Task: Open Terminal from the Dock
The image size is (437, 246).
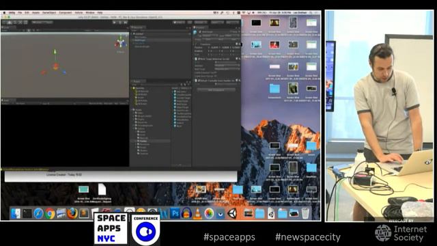Action: (27, 214)
